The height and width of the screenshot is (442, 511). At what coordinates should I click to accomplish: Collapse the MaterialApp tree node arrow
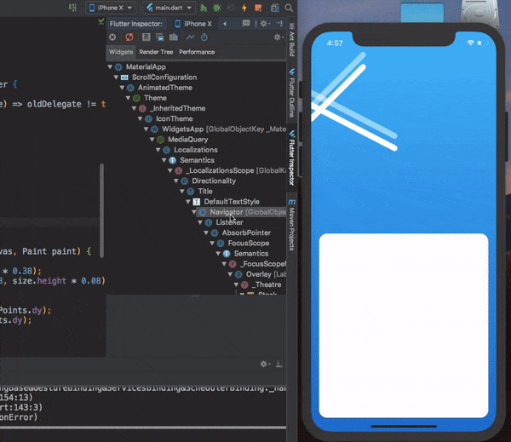(x=111, y=66)
